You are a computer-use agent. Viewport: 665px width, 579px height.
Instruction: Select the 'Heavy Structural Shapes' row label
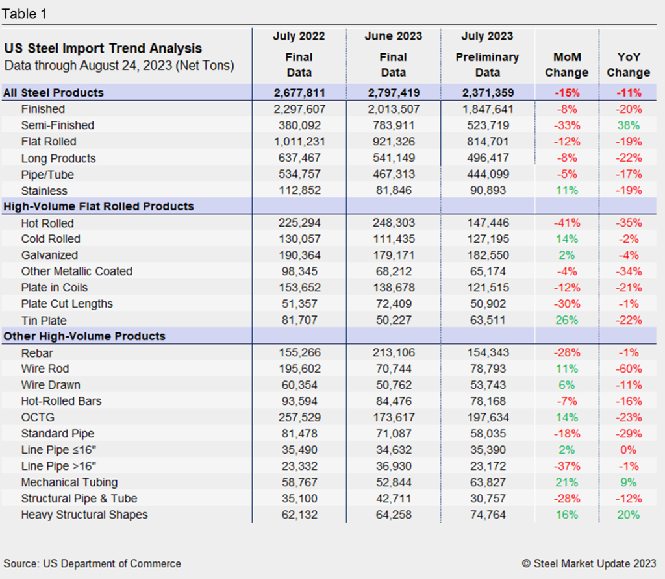[x=84, y=515]
